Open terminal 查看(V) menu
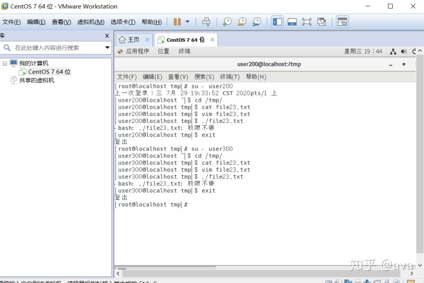The image size is (424, 283). pyautogui.click(x=178, y=77)
